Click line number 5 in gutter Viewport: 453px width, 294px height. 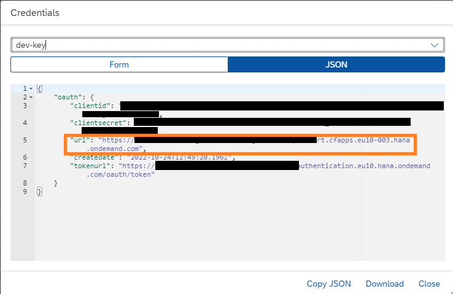[x=25, y=140]
